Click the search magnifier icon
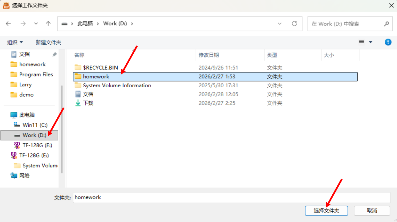Screen dimensions: 397x222 pos(387,24)
